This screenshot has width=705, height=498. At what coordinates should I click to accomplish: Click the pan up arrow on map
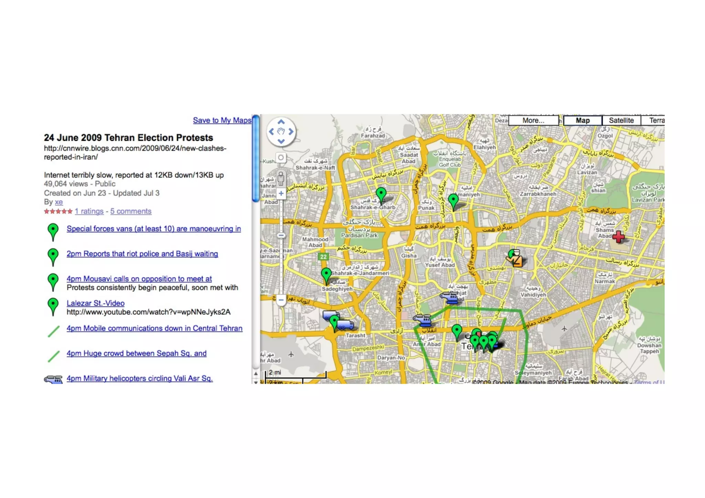[x=281, y=122]
